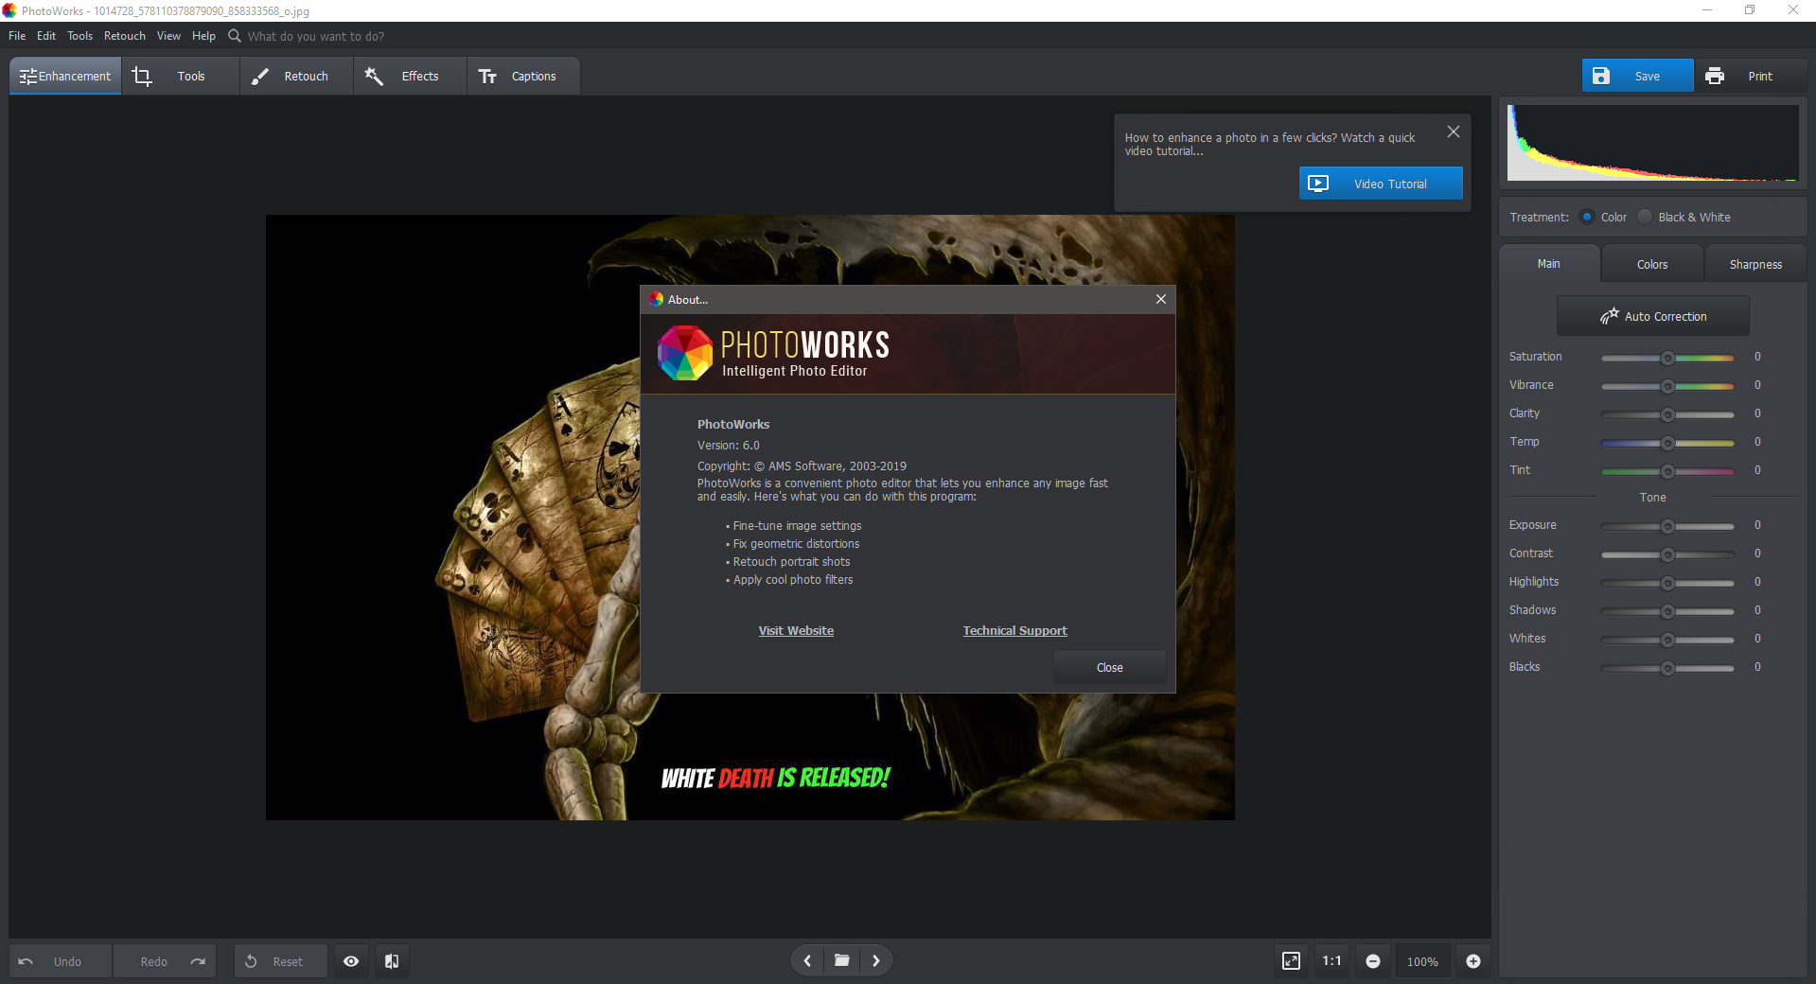Open the Enhancement tab
The width and height of the screenshot is (1816, 984).
click(65, 77)
